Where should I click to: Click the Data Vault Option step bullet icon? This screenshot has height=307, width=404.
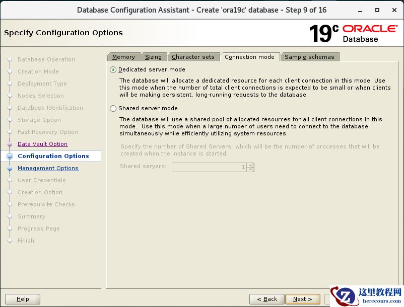(x=10, y=144)
